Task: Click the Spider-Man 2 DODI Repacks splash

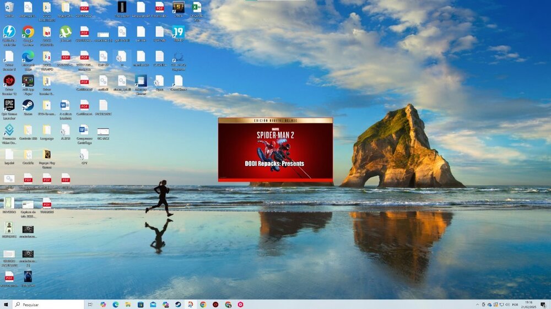Action: click(275, 150)
